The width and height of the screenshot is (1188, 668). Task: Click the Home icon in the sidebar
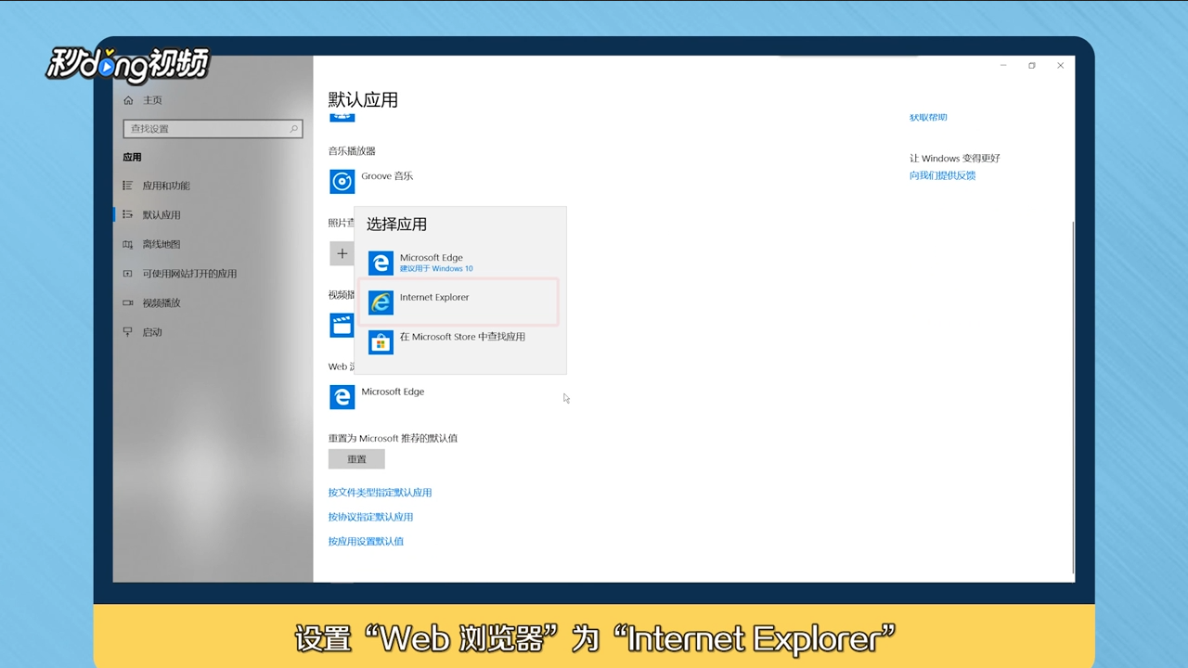pyautogui.click(x=128, y=100)
